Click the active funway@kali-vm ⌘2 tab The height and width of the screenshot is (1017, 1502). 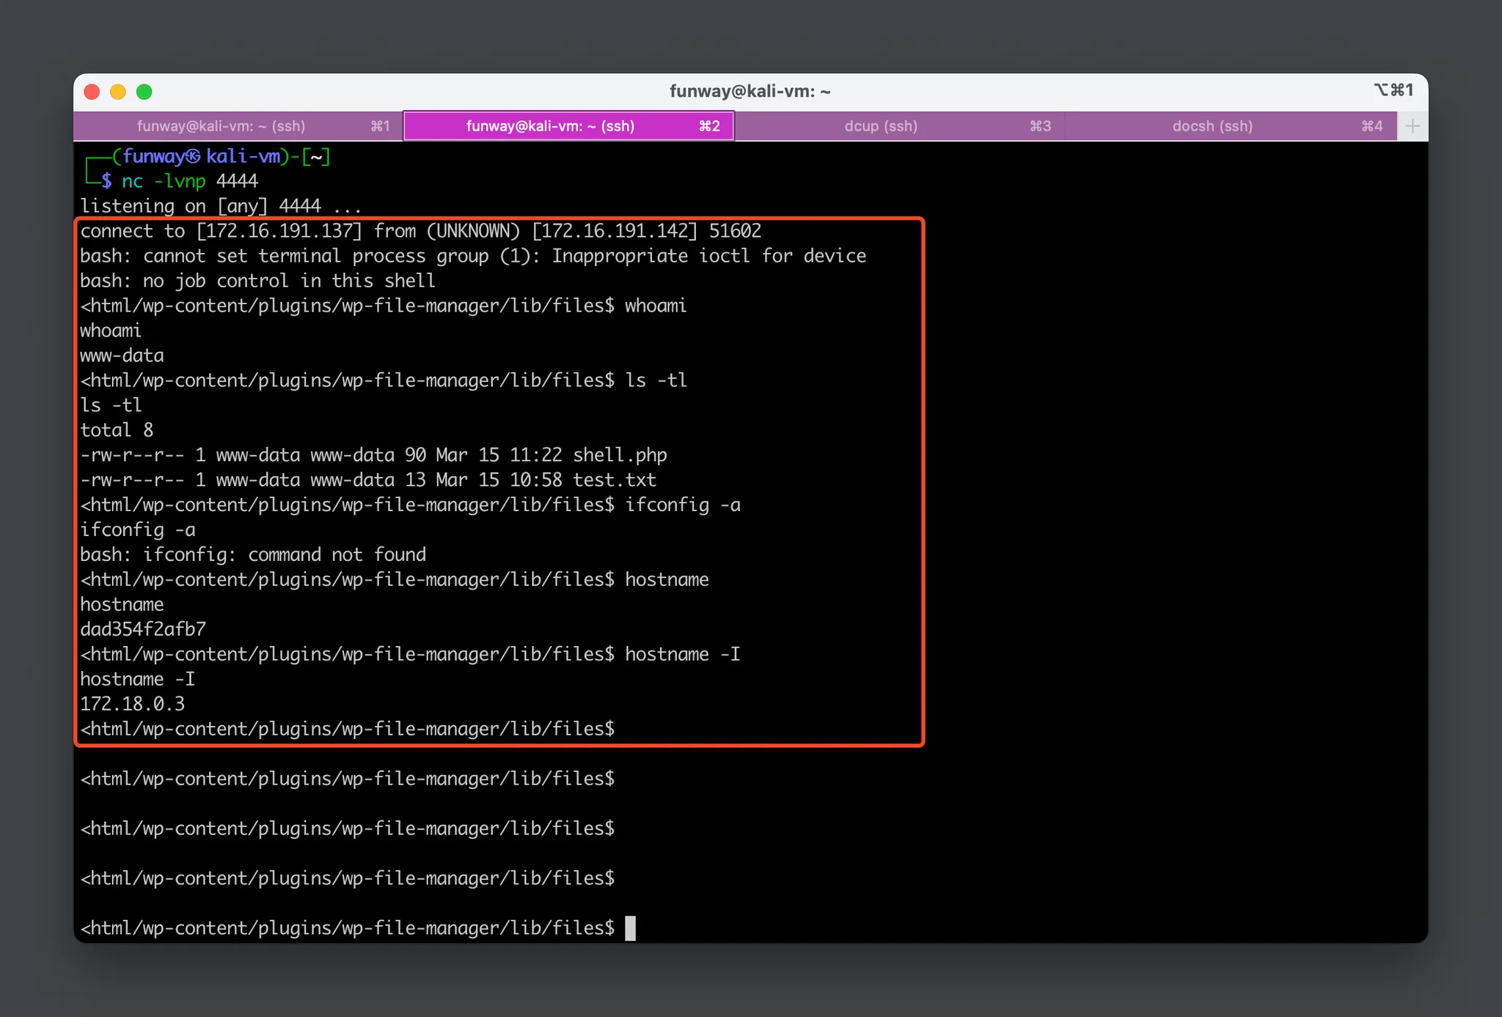click(550, 126)
